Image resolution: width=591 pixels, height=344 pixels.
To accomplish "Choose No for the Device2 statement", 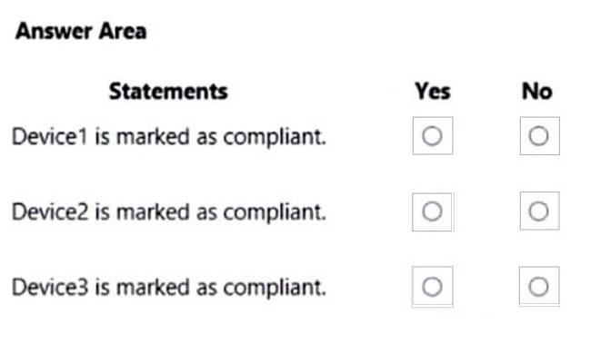I will 538,211.
